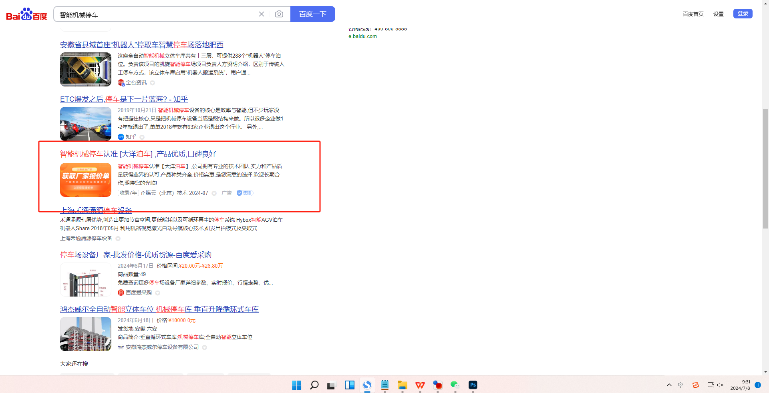Click the blue split-panel taskbar icon

350,385
